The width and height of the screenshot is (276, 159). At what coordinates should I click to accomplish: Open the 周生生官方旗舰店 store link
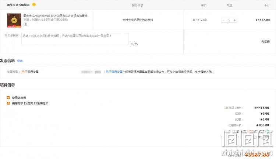18,5
